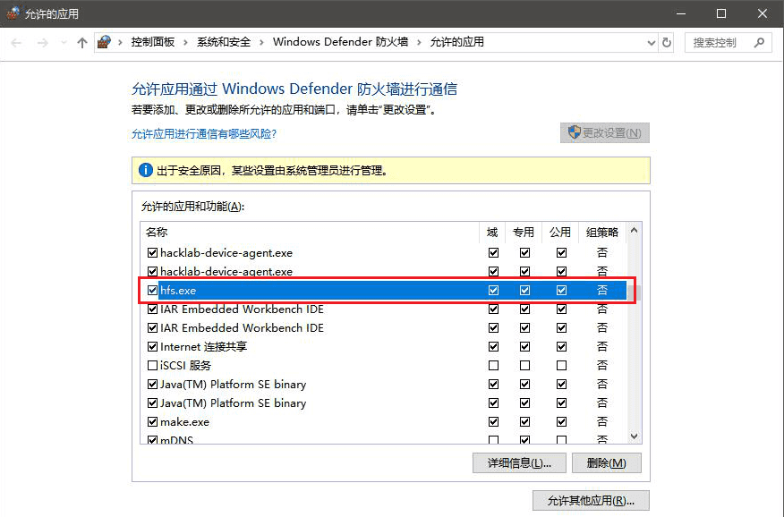Viewport: 784px width, 517px height.
Task: Toggle Internet 连接共享 专用 checkbox
Action: [524, 347]
